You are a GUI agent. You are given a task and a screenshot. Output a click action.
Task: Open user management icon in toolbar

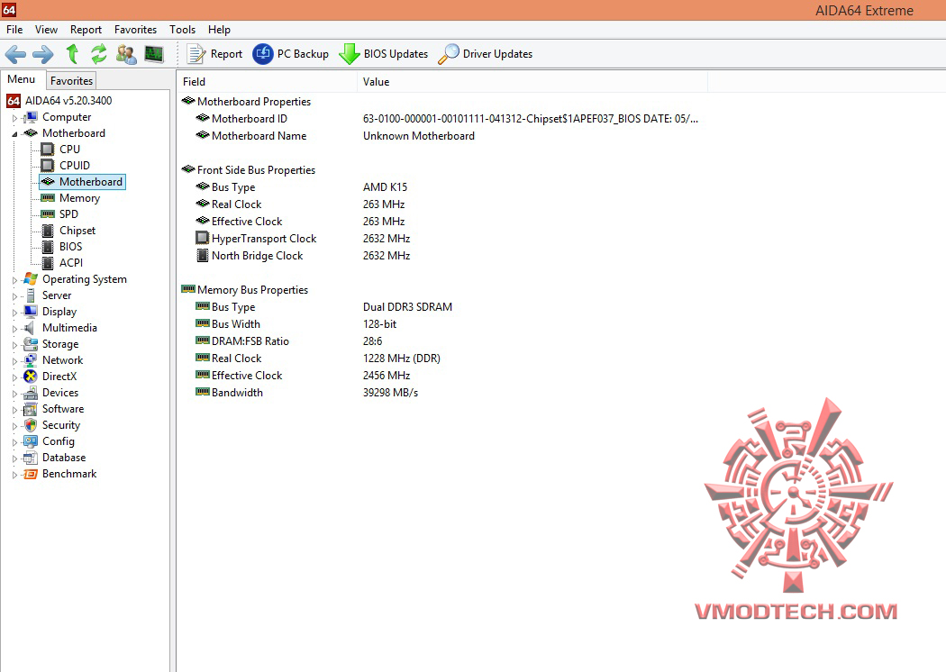pyautogui.click(x=126, y=54)
